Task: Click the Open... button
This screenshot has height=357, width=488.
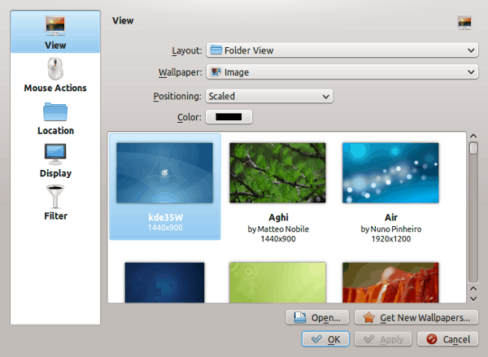Action: [x=318, y=317]
